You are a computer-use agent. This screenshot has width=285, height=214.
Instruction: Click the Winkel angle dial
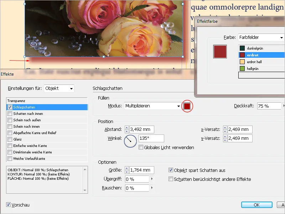point(130,141)
